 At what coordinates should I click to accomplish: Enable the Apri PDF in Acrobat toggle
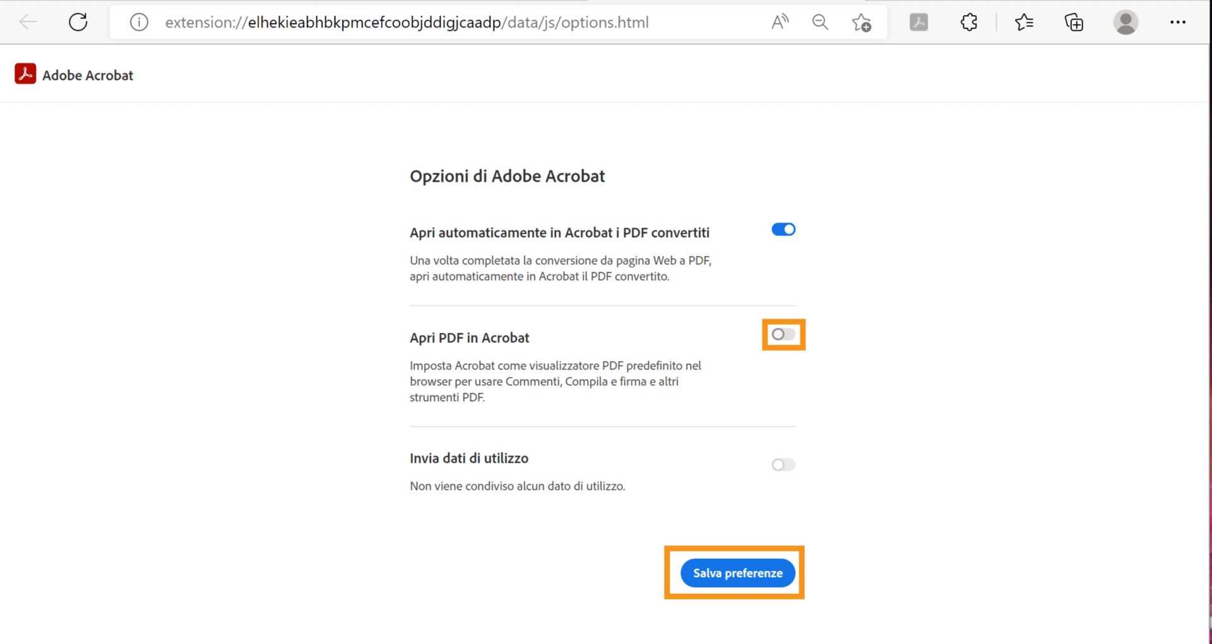coord(783,334)
